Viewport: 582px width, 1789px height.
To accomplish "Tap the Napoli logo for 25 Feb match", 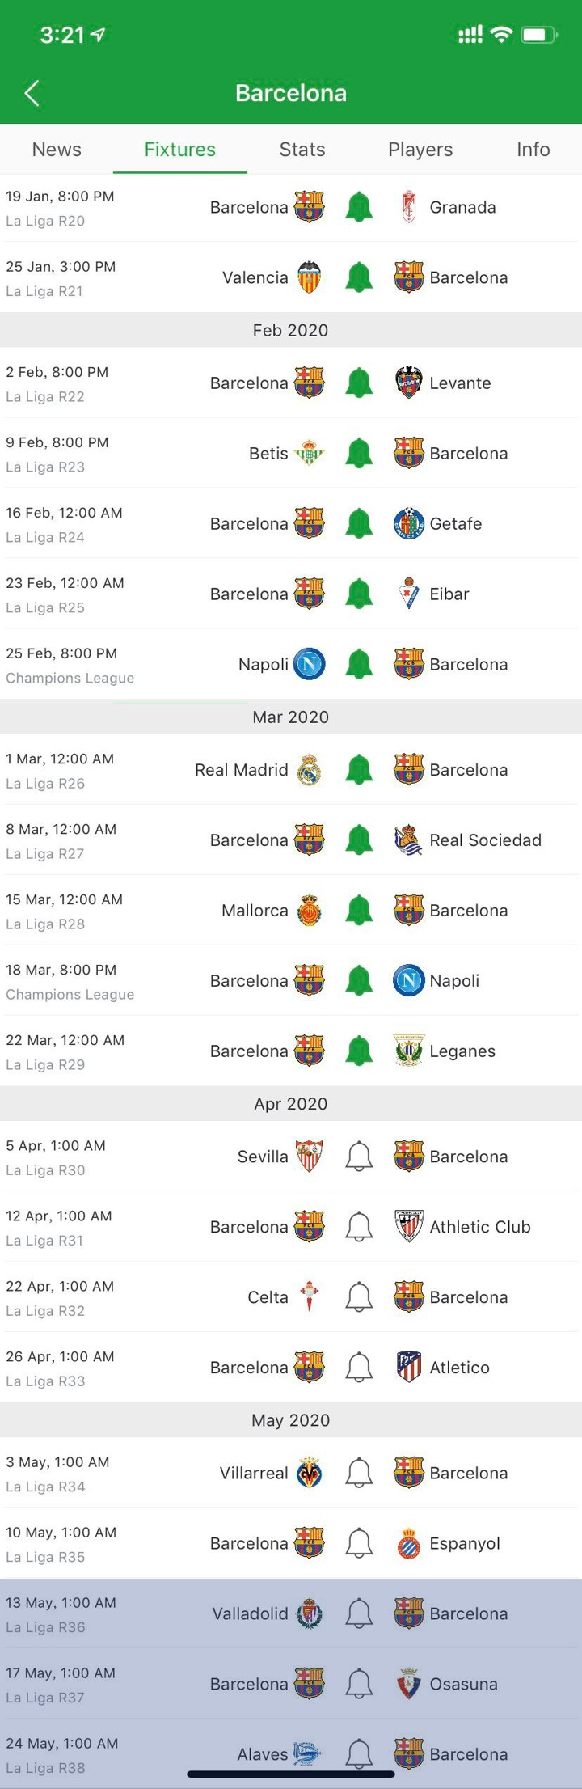I will point(309,664).
